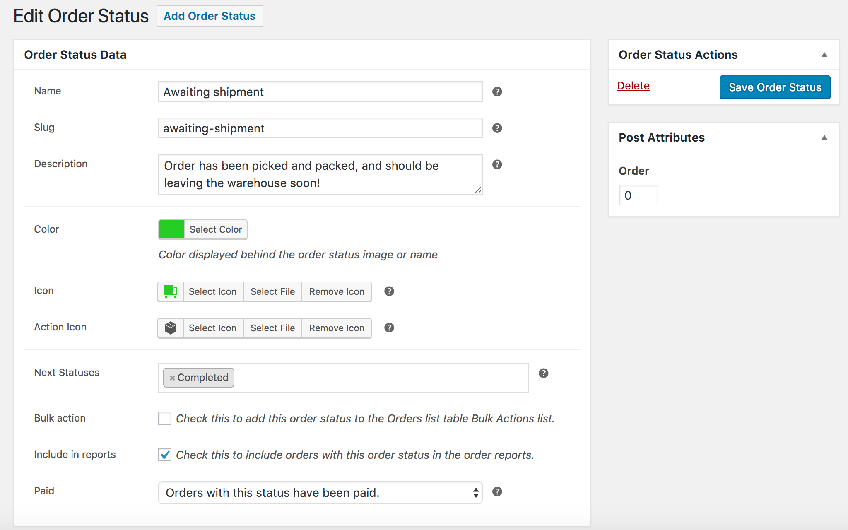Open the Paid status dropdown
848x530 pixels.
tap(475, 493)
